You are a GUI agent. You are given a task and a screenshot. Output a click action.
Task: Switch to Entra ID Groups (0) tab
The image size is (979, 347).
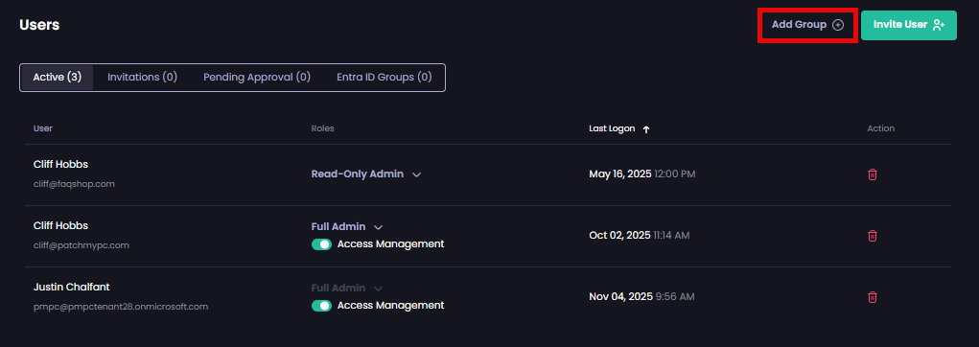coord(384,78)
